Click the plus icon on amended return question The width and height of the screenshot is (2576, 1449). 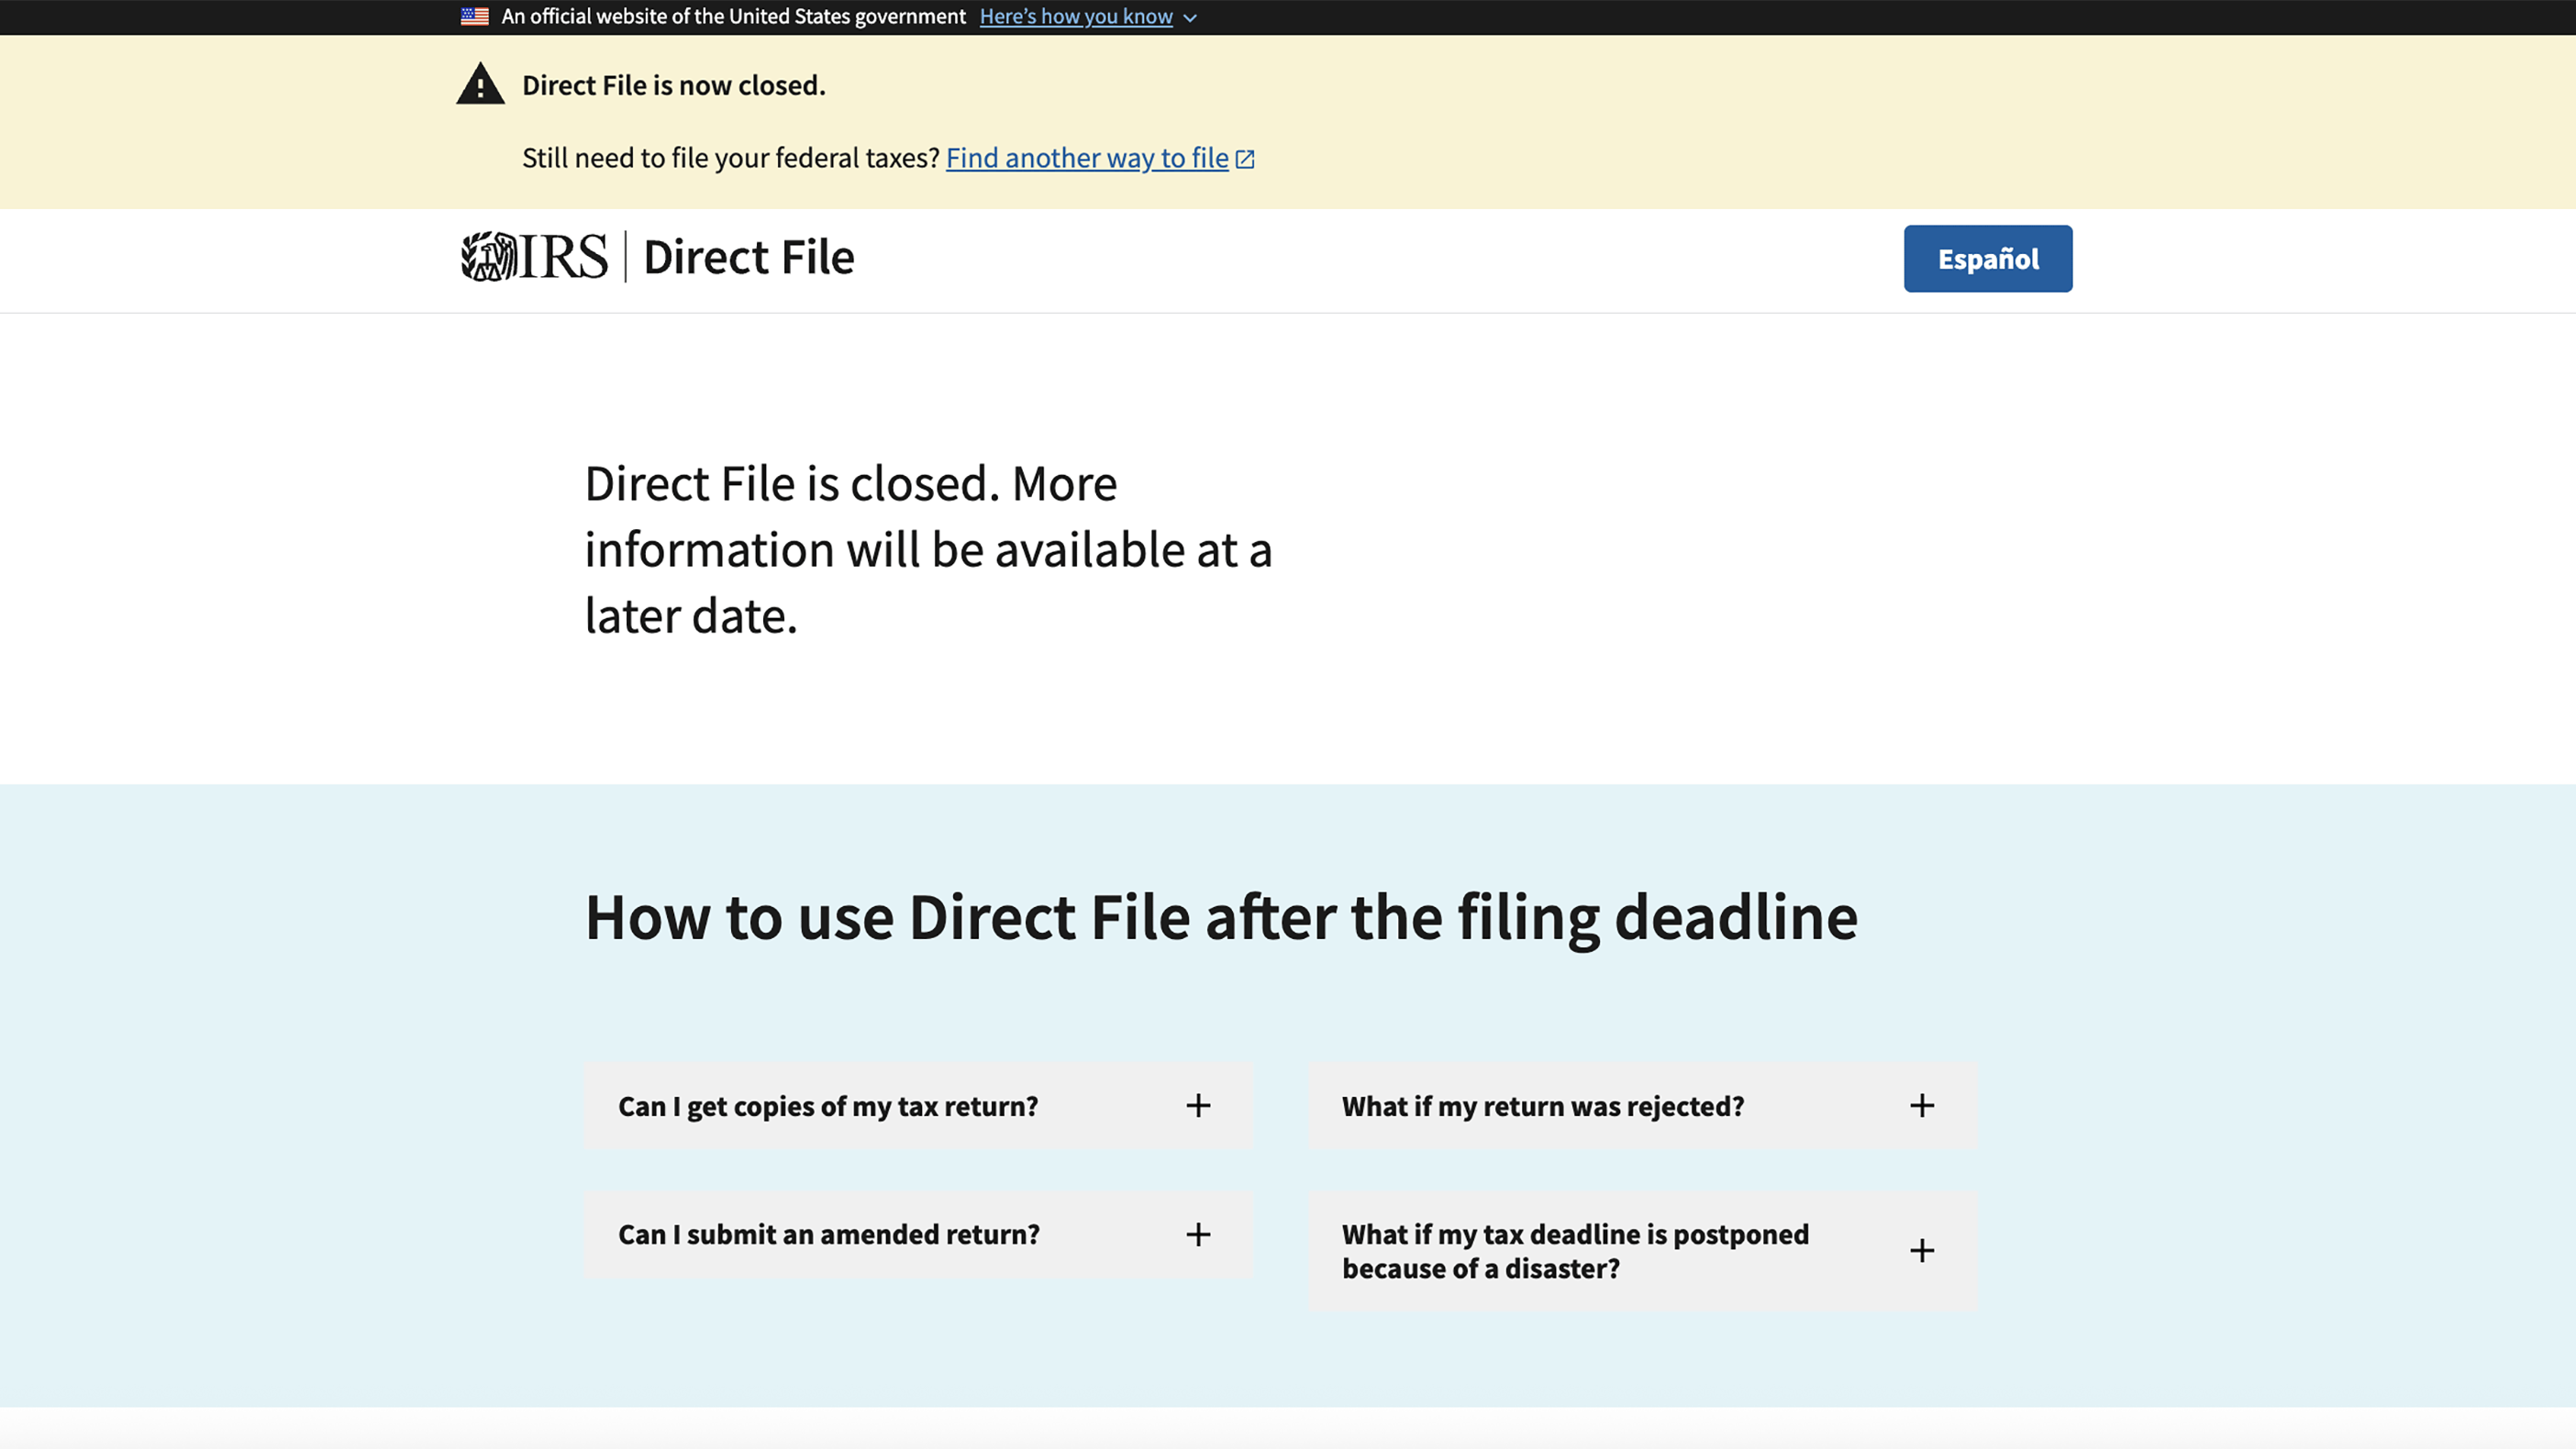(1198, 1234)
